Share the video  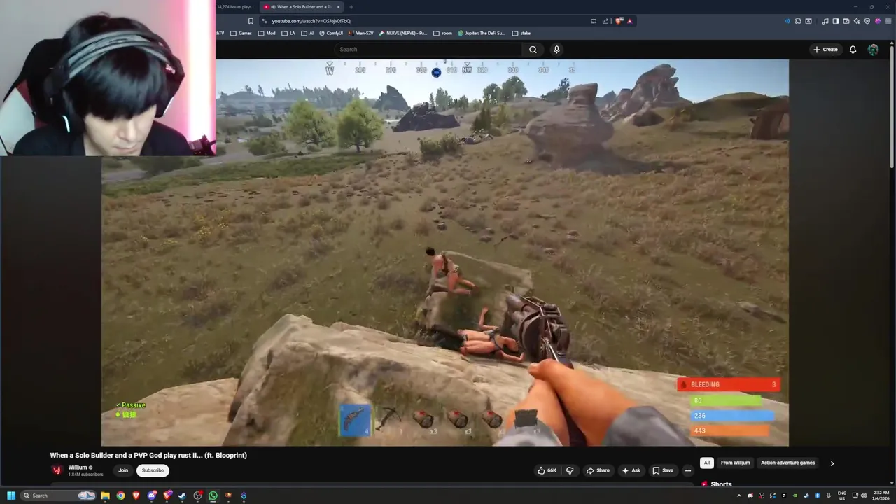point(598,470)
